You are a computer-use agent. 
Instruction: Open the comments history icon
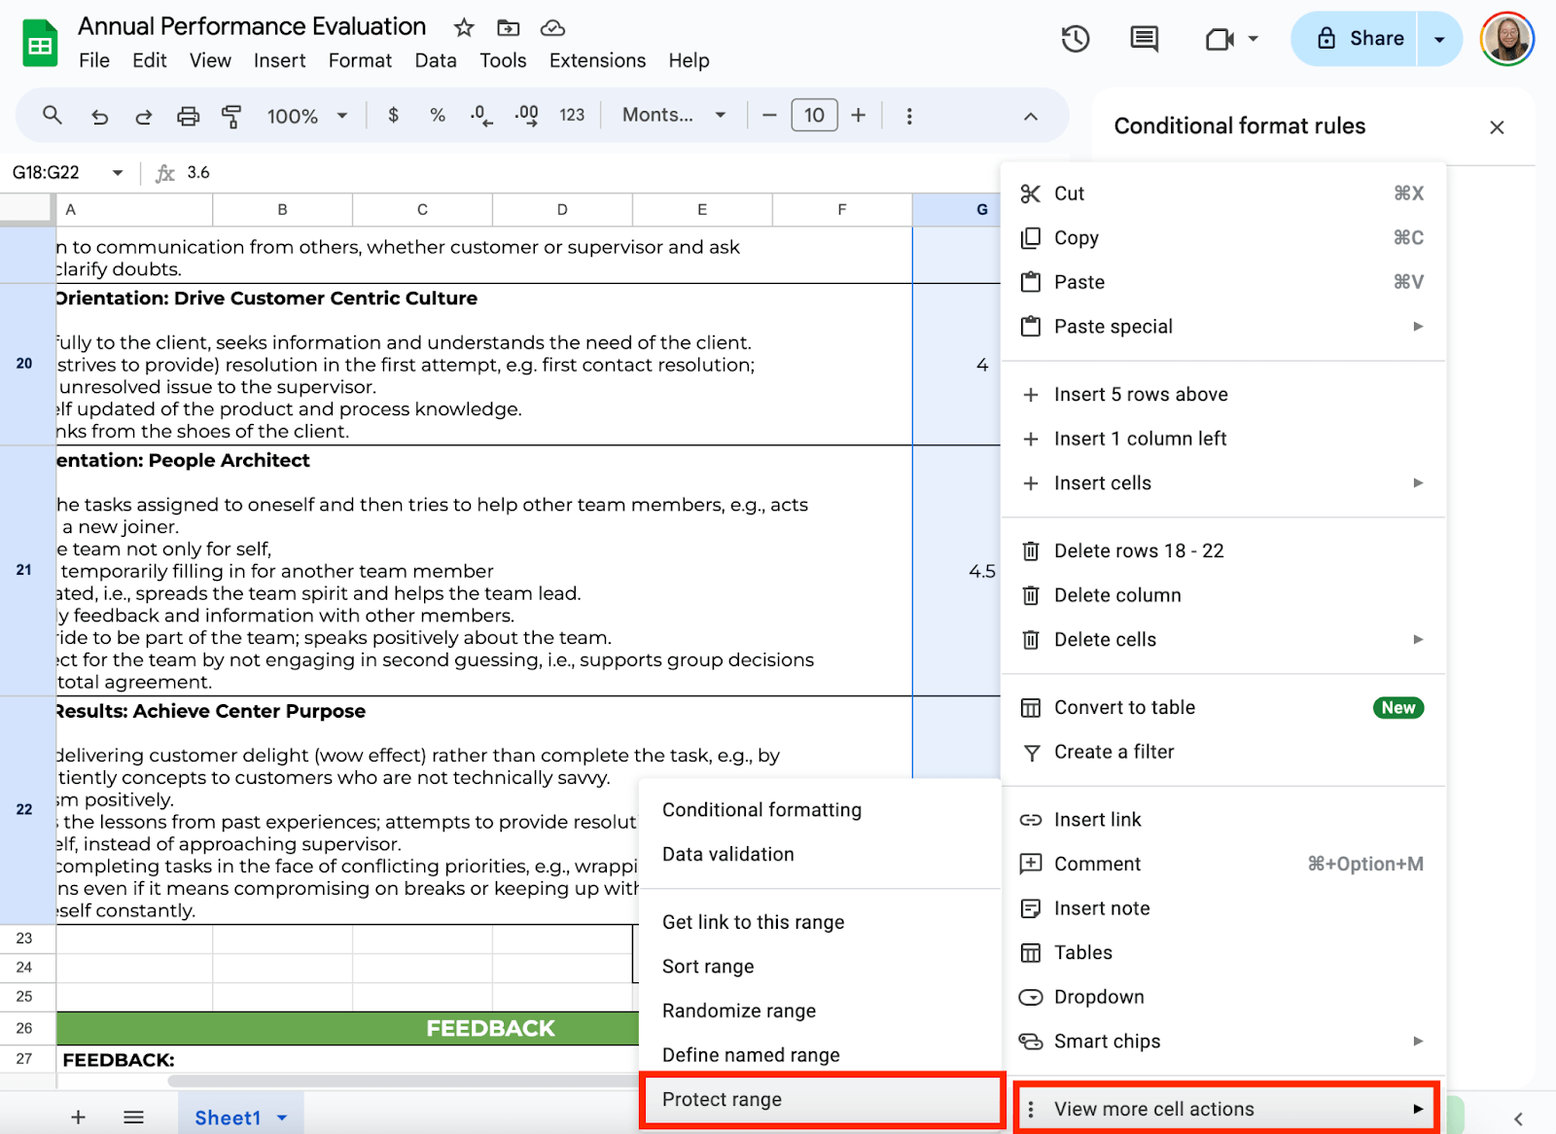pyautogui.click(x=1144, y=39)
